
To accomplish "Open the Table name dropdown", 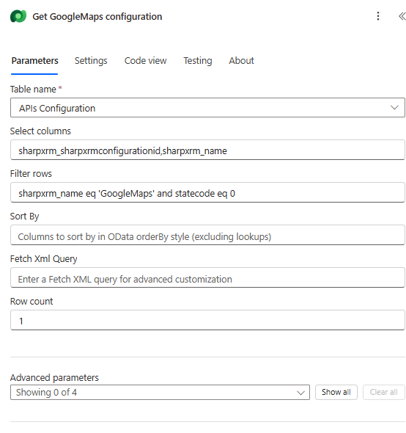I will tap(207, 108).
